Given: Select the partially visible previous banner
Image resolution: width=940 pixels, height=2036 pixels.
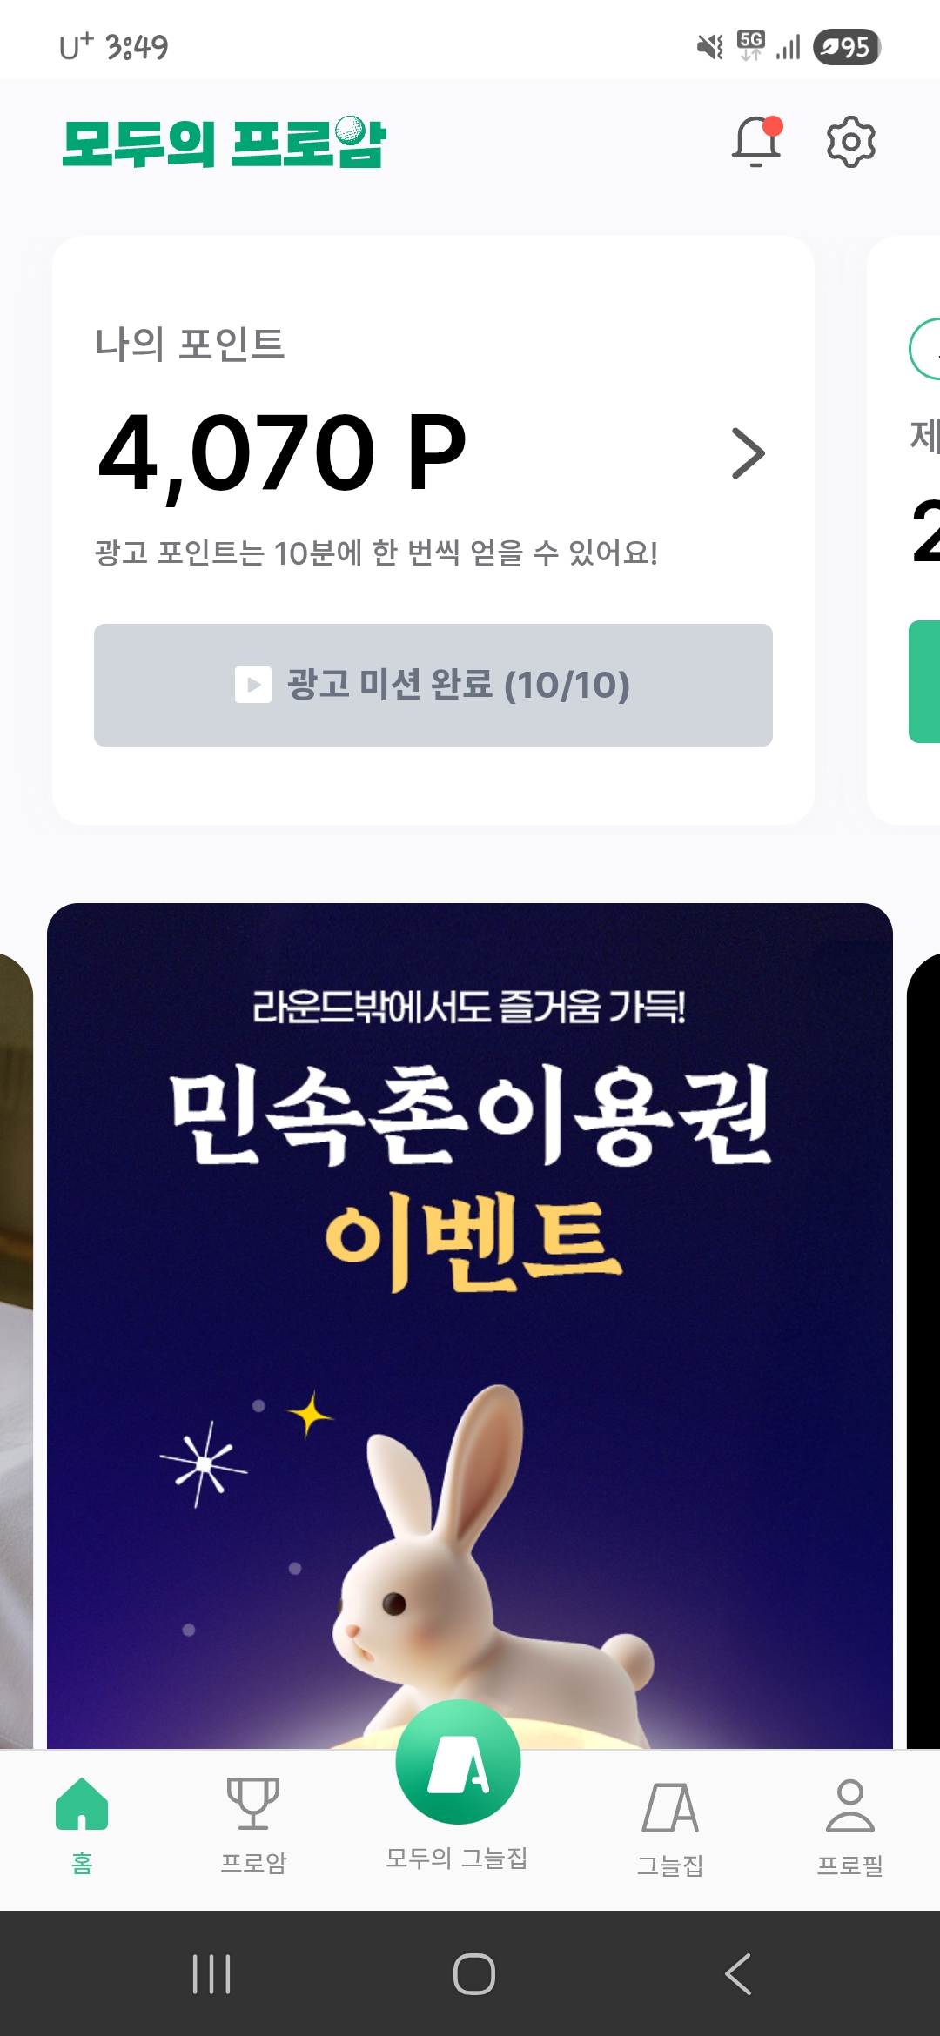Looking at the screenshot, I should [16, 1349].
